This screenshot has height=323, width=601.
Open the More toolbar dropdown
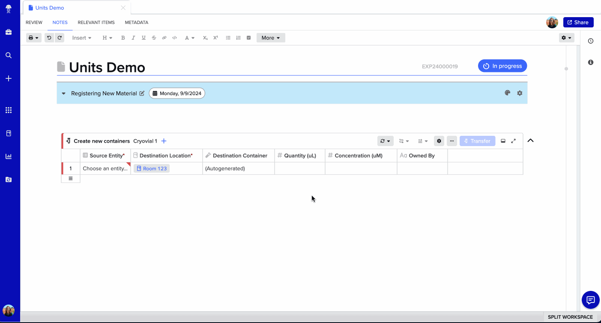(271, 38)
